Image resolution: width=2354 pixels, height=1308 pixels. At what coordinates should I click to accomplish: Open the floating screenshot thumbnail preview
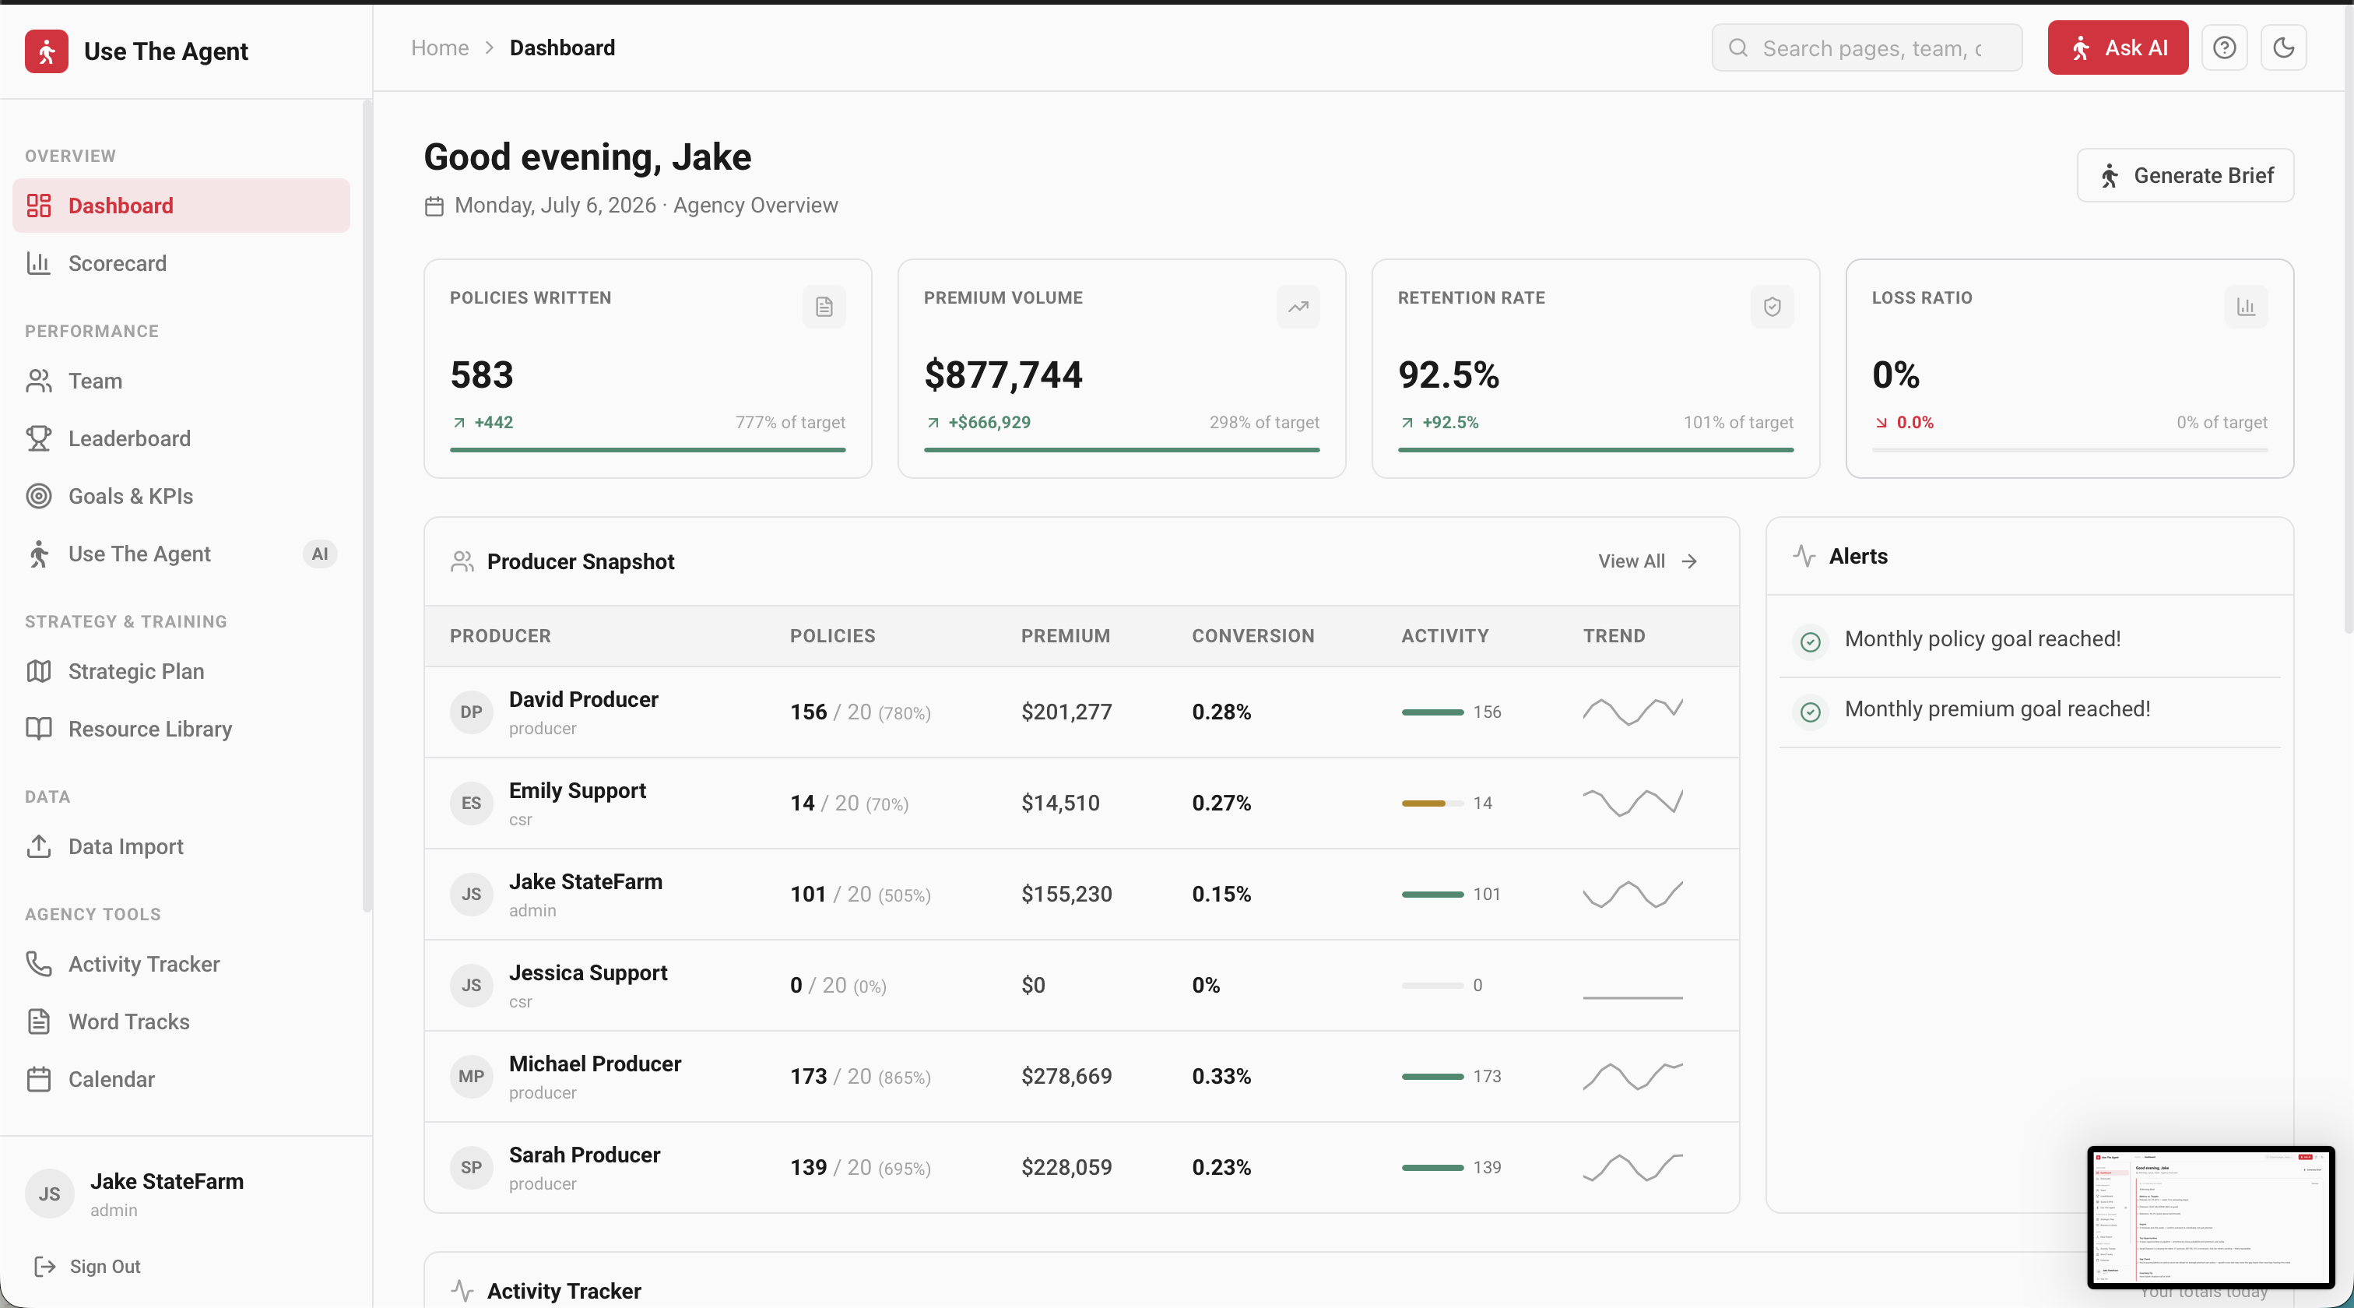click(x=2211, y=1218)
